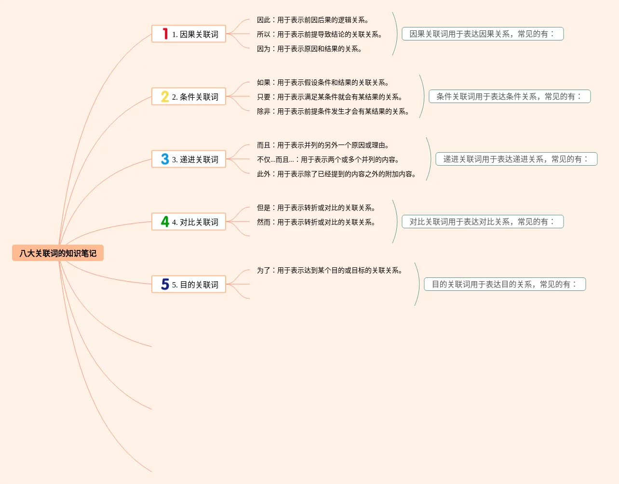Select the 1. 因果关联词 topic node
The height and width of the screenshot is (484, 619).
tap(195, 34)
